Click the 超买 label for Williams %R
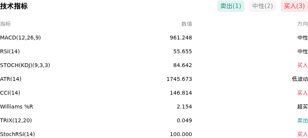Viewport: 308px width, 138px height. click(x=303, y=107)
